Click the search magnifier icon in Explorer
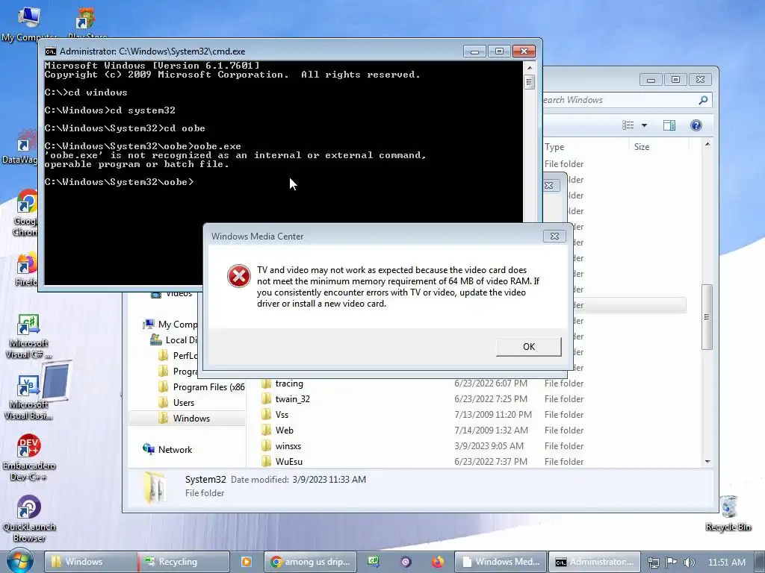The image size is (765, 573). [x=702, y=100]
